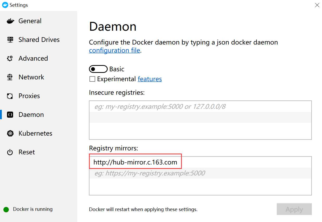This screenshot has width=322, height=222.
Task: Click the Reset power icon
Action: (10, 152)
